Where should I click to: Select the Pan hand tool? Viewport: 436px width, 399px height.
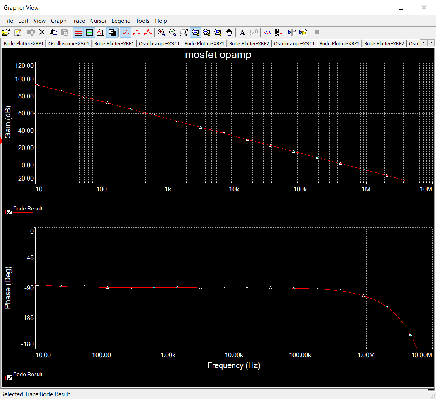pyautogui.click(x=229, y=33)
